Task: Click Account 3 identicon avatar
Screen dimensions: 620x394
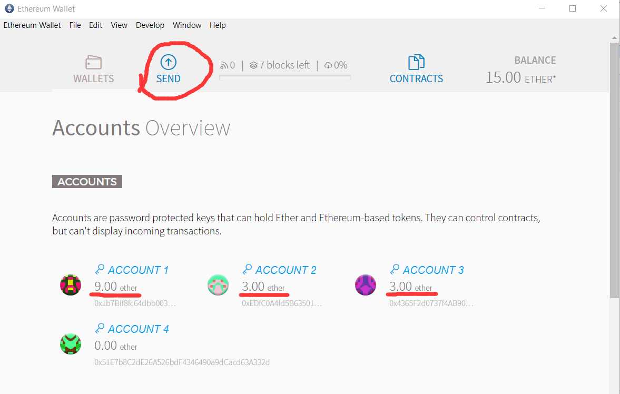Action: [x=366, y=285]
